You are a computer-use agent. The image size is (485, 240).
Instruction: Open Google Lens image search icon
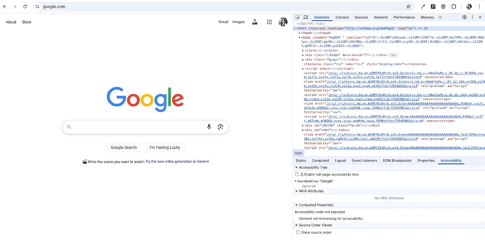point(221,127)
